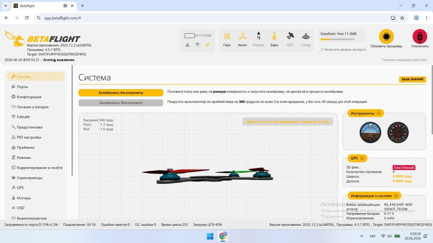Click the red Disconnect USB icon
Screen dimensions: 433x243
pos(420,36)
